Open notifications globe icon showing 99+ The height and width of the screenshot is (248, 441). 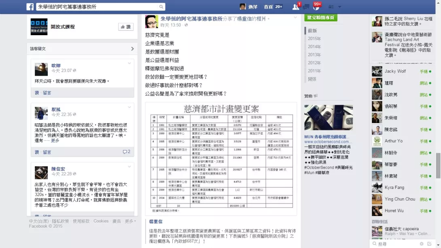[316, 7]
